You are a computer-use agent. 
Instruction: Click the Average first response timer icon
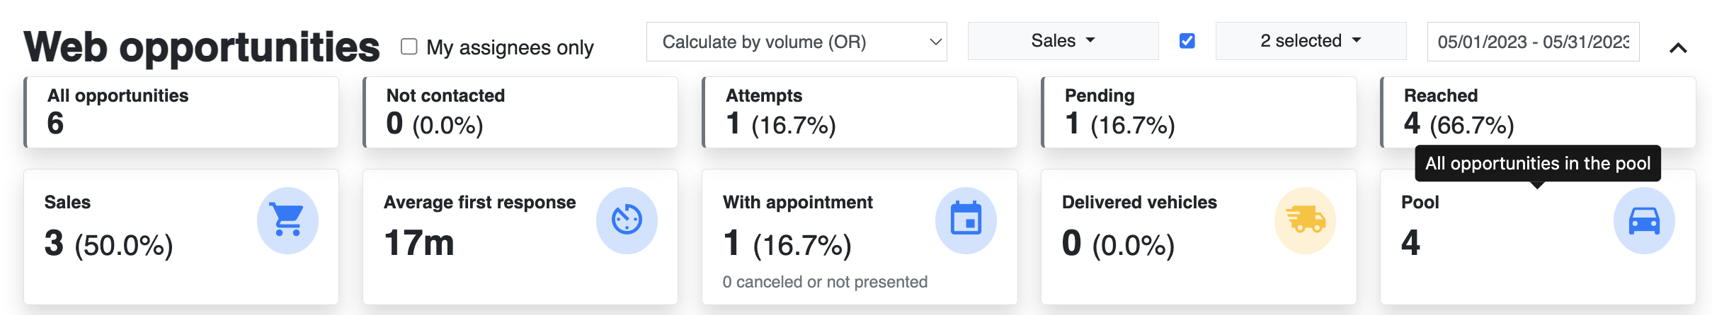(627, 220)
